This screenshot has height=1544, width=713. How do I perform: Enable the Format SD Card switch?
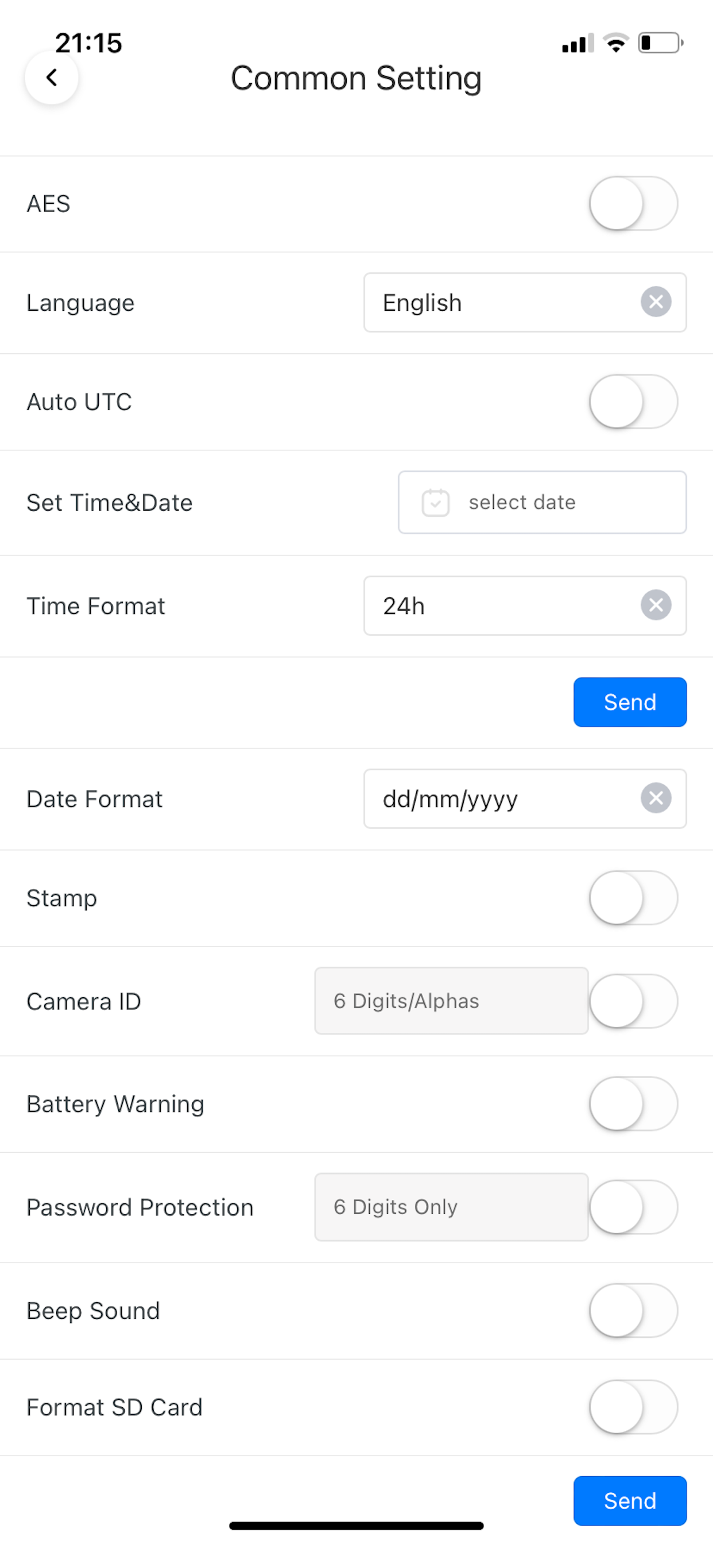click(633, 1407)
